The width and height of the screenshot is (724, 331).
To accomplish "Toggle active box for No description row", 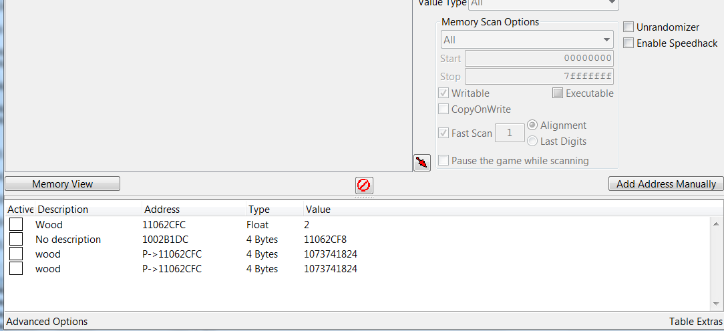I will (x=16, y=240).
